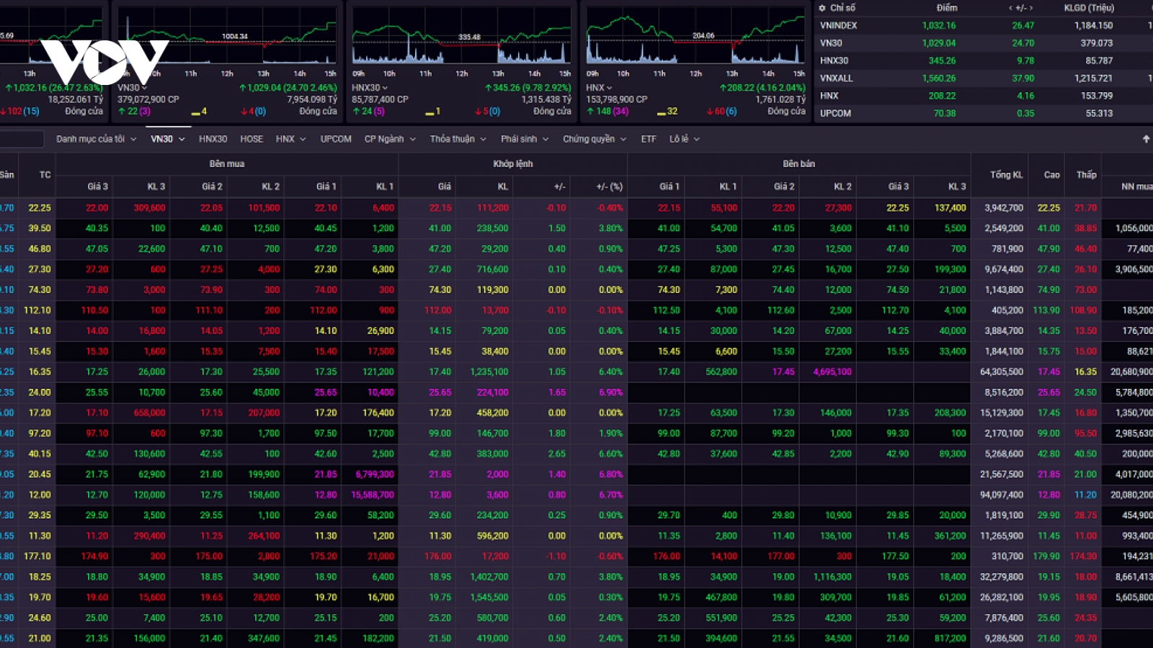This screenshot has height=648, width=1153.
Task: Sort by the Tổng KL column header
Action: click(1006, 175)
